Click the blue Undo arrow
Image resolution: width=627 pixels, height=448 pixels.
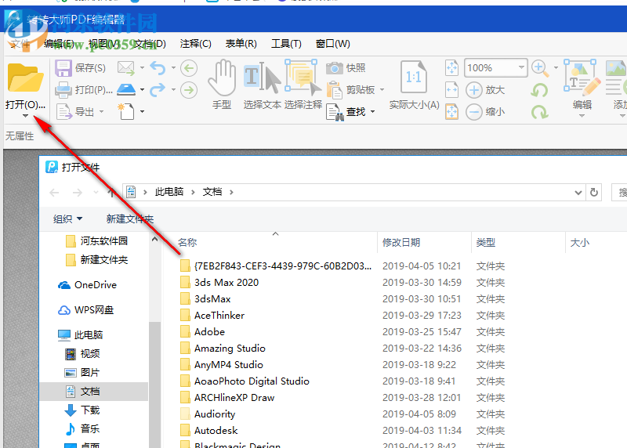(x=158, y=68)
